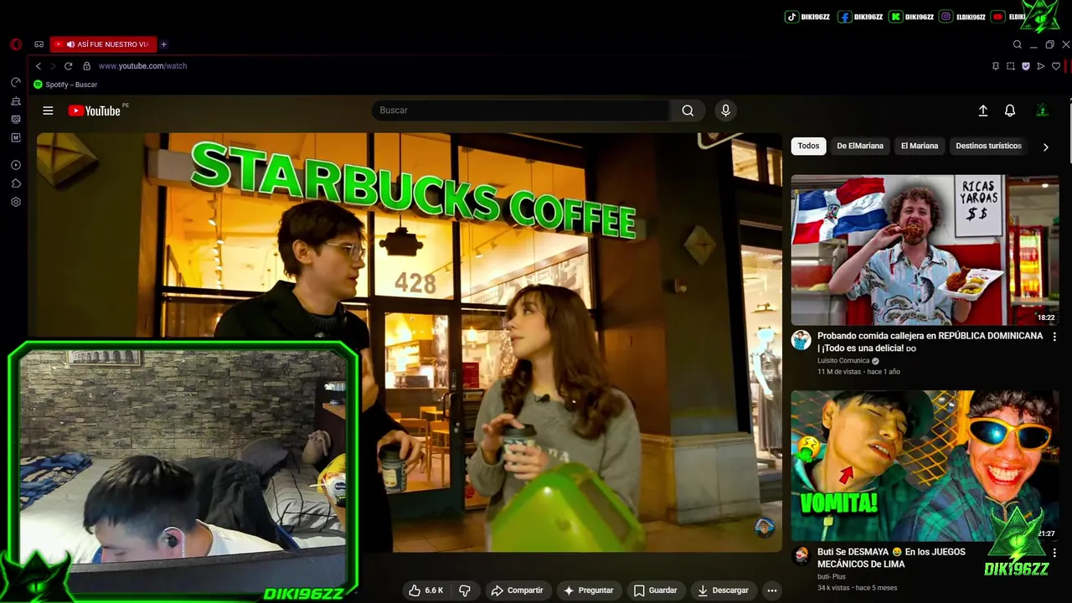1072x603 pixels.
Task: Open the striped screen icon in Opera sidebar
Action: (x=15, y=119)
